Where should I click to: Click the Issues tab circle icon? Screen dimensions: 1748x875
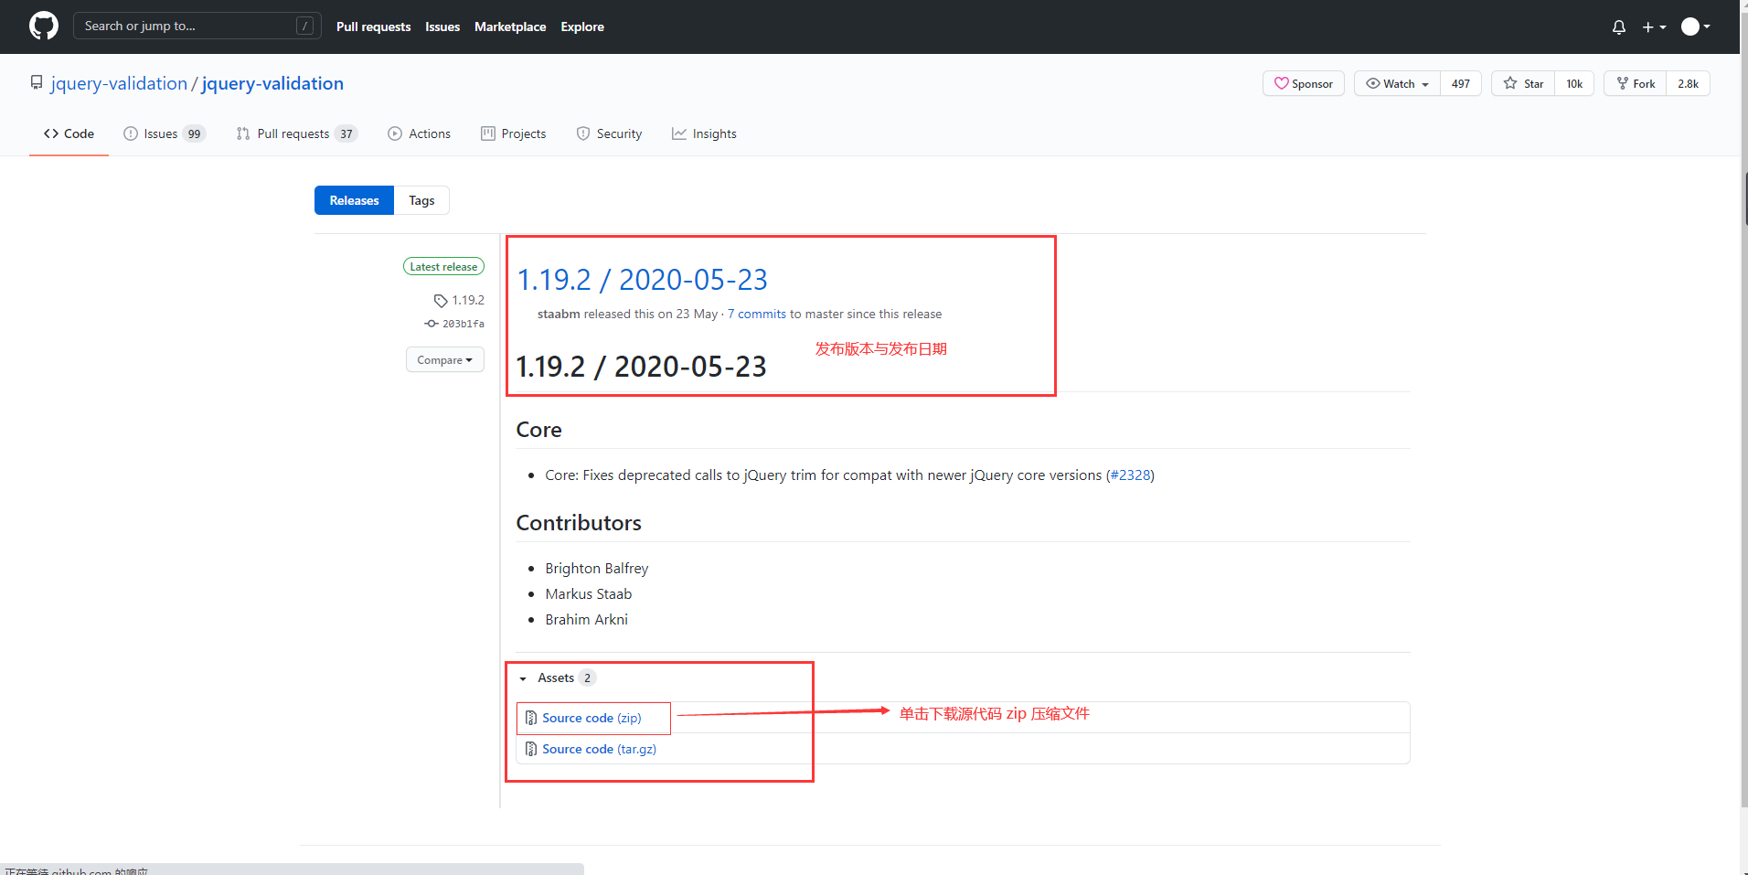click(x=131, y=133)
